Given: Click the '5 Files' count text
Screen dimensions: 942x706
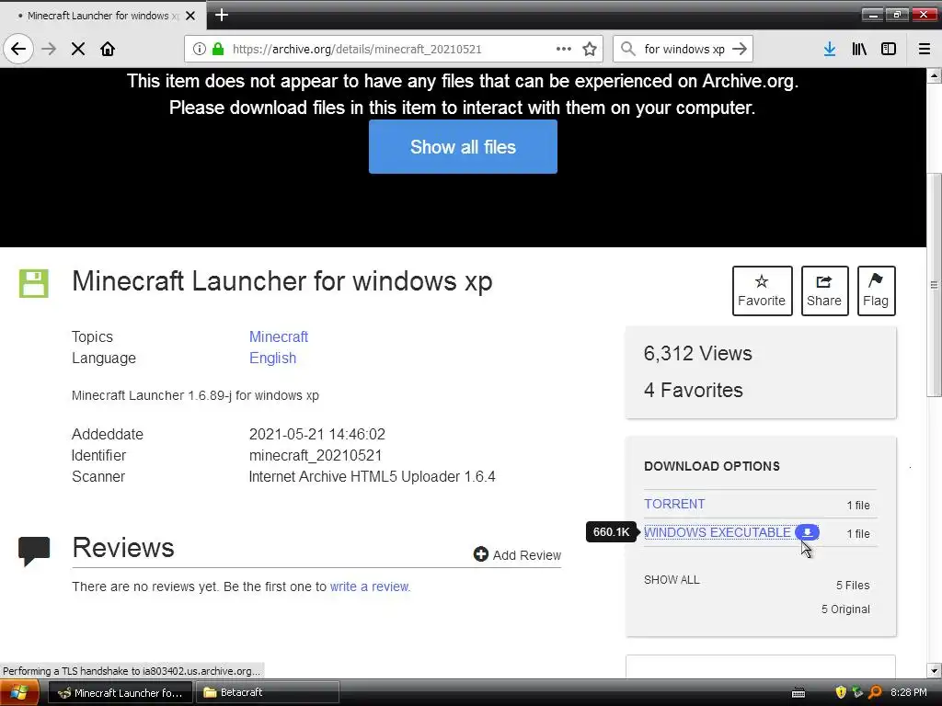Looking at the screenshot, I should coord(853,586).
